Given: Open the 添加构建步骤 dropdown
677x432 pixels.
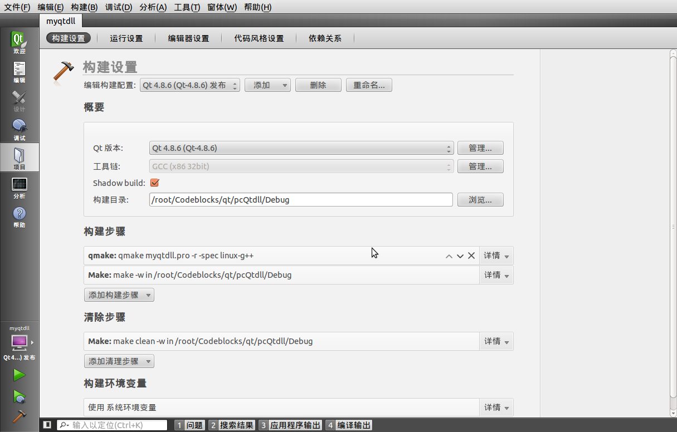Looking at the screenshot, I should click(119, 295).
